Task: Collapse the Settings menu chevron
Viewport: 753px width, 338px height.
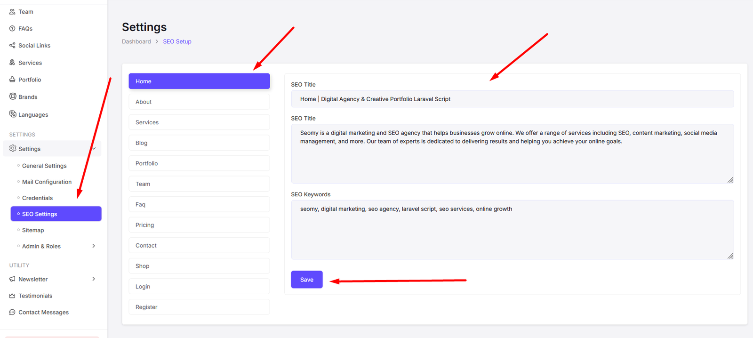Action: 94,149
